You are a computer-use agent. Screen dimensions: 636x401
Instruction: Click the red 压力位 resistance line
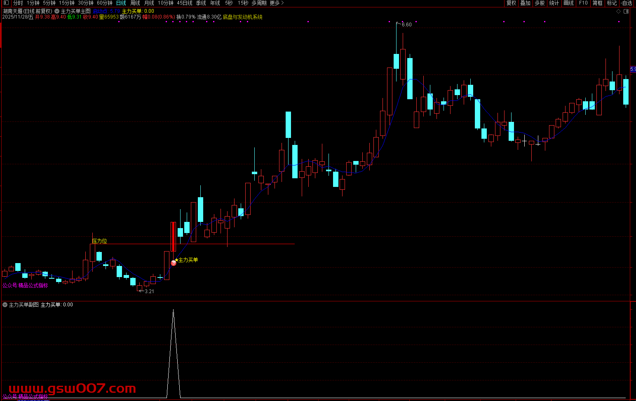tap(247, 244)
